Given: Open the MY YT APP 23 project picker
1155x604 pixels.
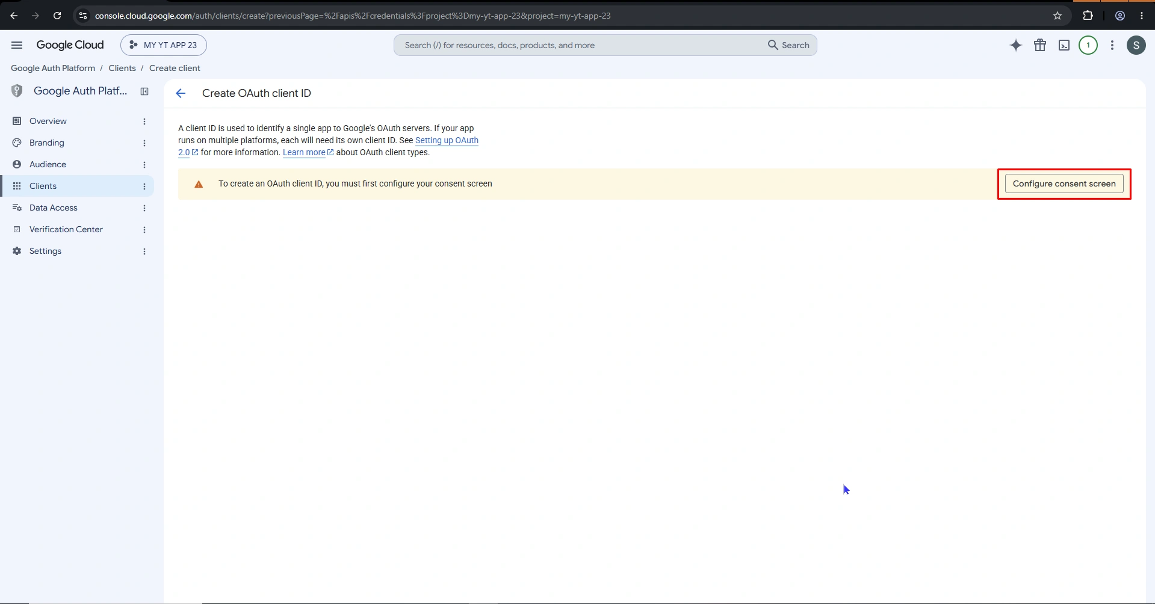Looking at the screenshot, I should (x=164, y=45).
